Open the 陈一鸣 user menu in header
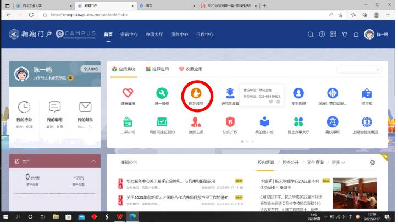 tap(377, 34)
